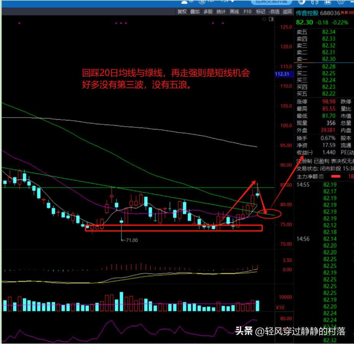Click the 标记 mark toolbar item
The width and height of the screenshot is (354, 344).
click(261, 12)
